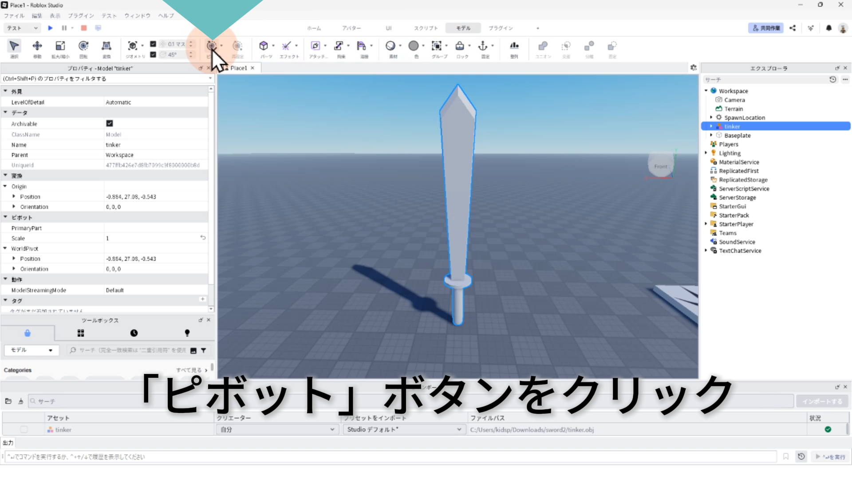Expand the Origin Position property

coord(14,196)
